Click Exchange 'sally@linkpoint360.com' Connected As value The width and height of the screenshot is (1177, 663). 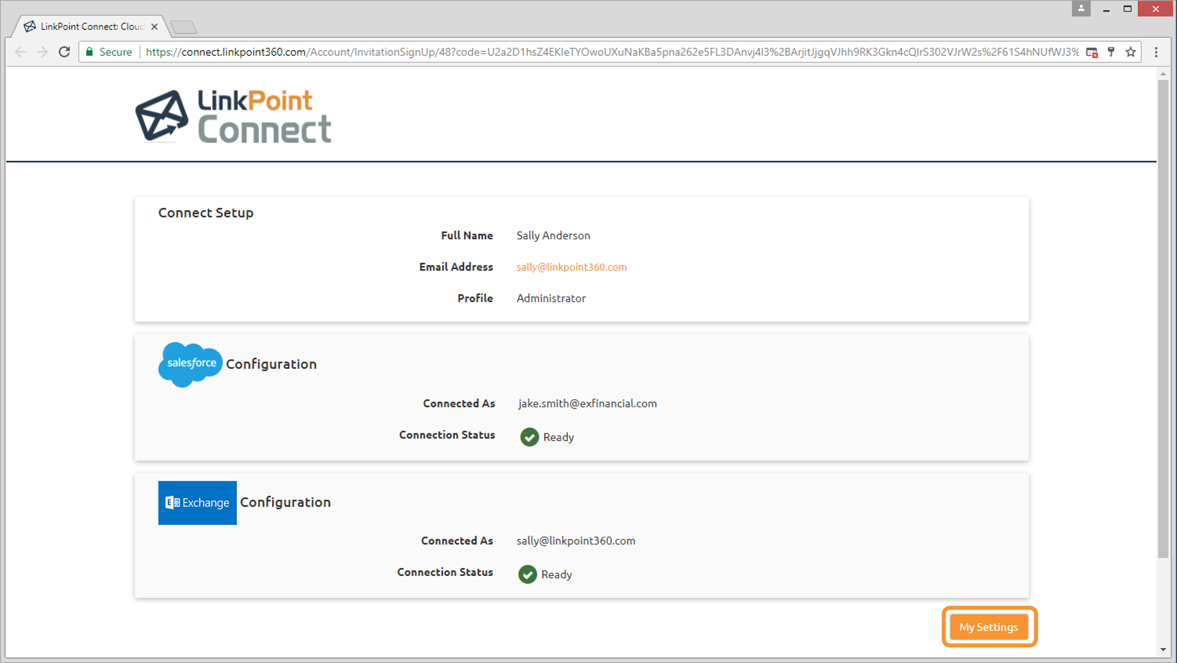[x=576, y=541]
